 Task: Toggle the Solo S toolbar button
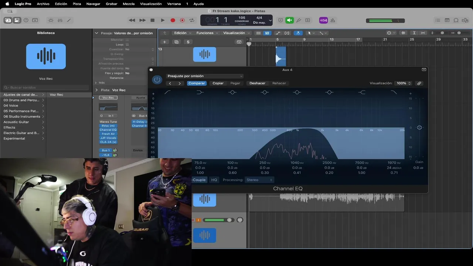click(x=307, y=20)
